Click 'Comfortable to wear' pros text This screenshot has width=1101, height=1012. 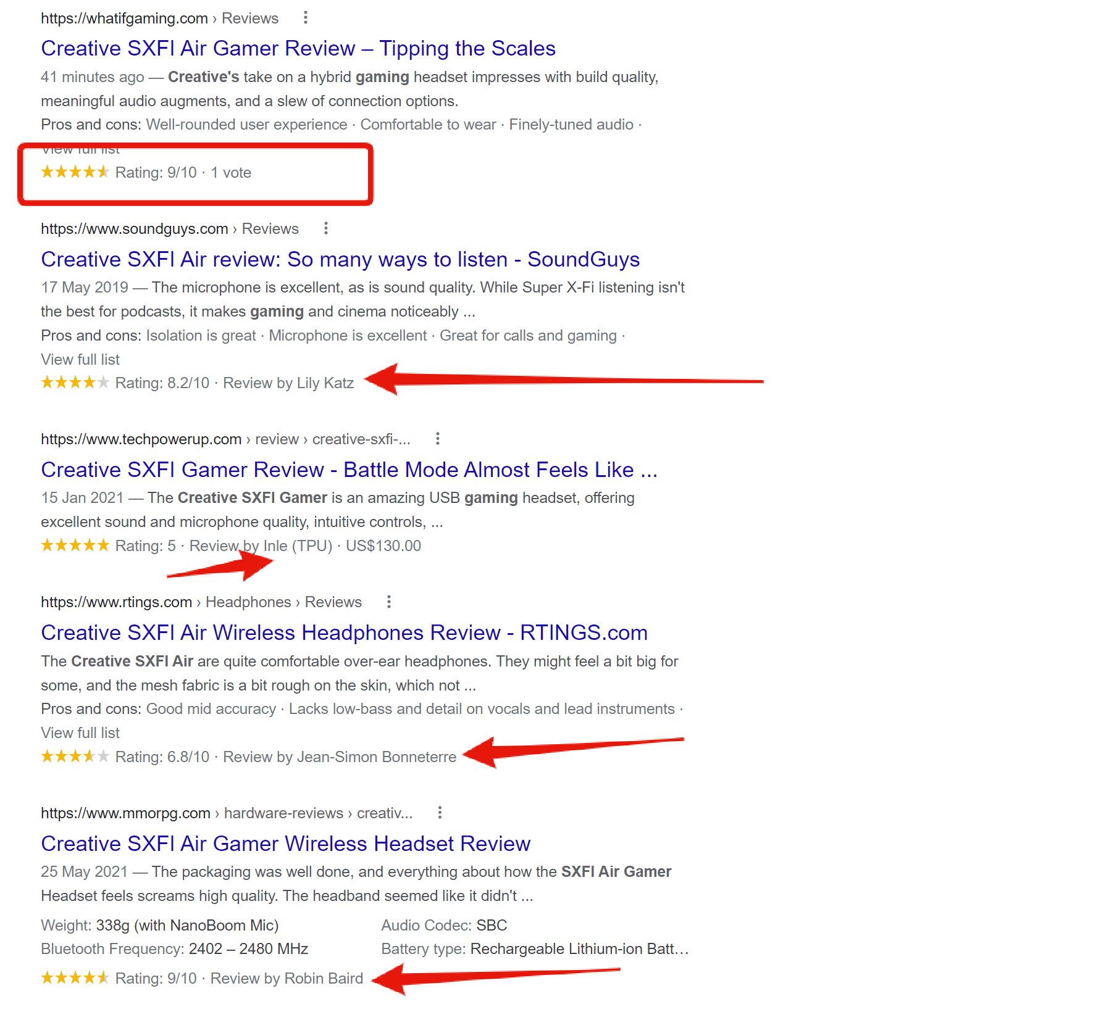tap(428, 125)
